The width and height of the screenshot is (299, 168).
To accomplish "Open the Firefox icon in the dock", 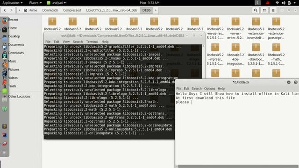I will click(5, 21).
